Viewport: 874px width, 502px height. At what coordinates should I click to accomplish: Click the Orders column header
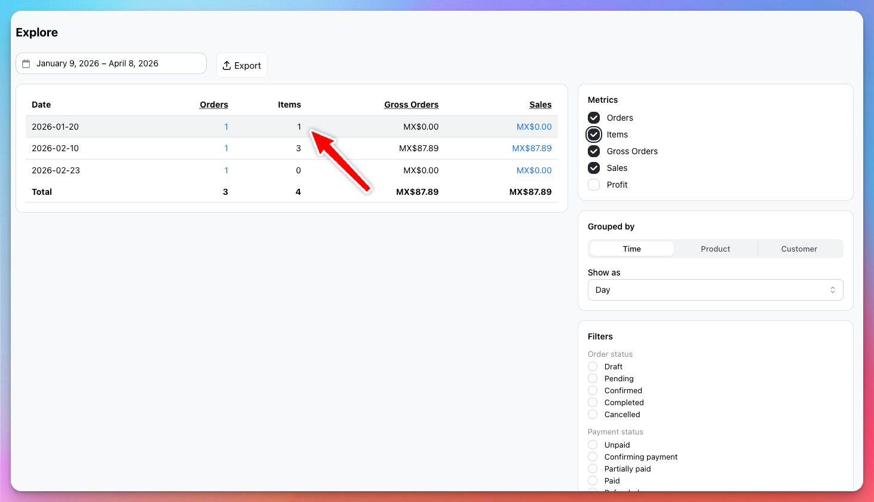pyautogui.click(x=214, y=105)
